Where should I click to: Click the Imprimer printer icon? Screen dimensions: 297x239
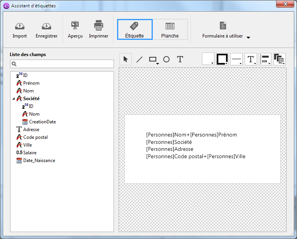tap(98, 26)
